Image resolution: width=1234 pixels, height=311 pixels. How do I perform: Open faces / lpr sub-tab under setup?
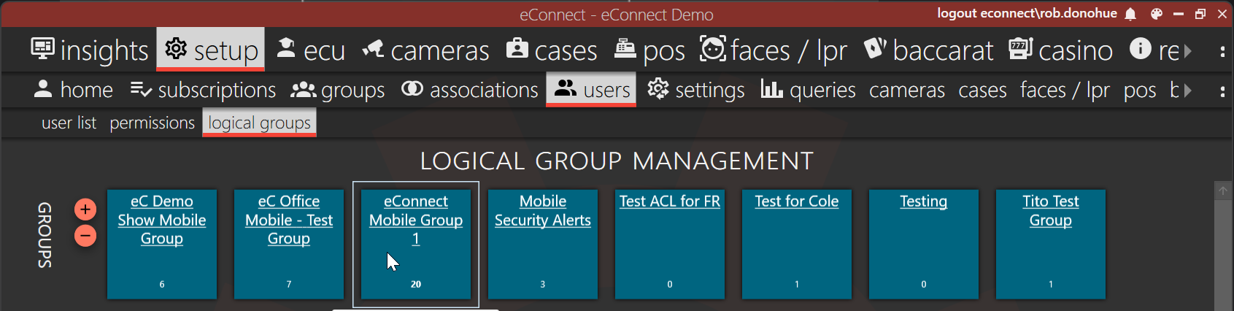(x=1065, y=90)
